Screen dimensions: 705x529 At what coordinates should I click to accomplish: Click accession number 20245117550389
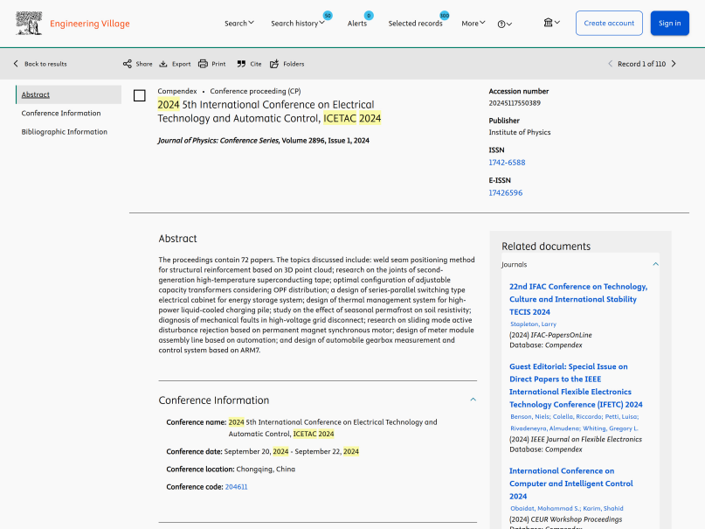click(515, 102)
